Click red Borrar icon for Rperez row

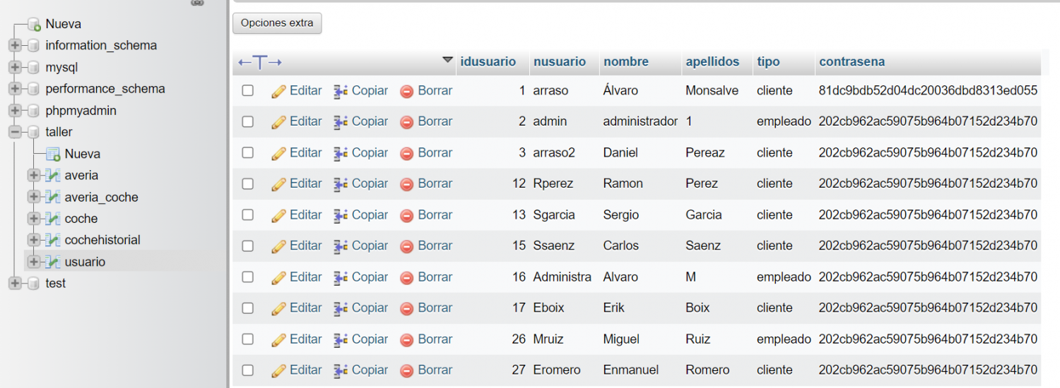click(406, 184)
